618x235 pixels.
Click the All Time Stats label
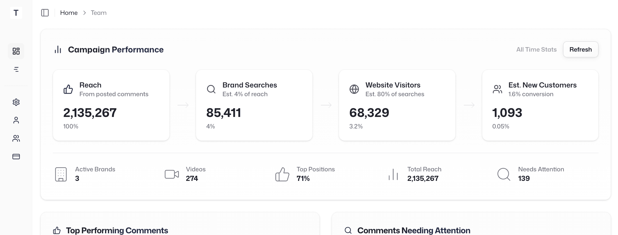pos(536,49)
